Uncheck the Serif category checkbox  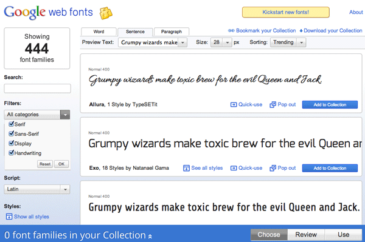click(11, 124)
